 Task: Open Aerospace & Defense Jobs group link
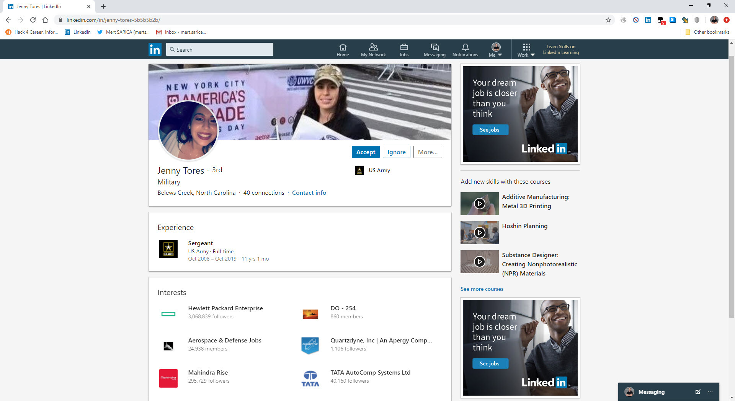[225, 340]
